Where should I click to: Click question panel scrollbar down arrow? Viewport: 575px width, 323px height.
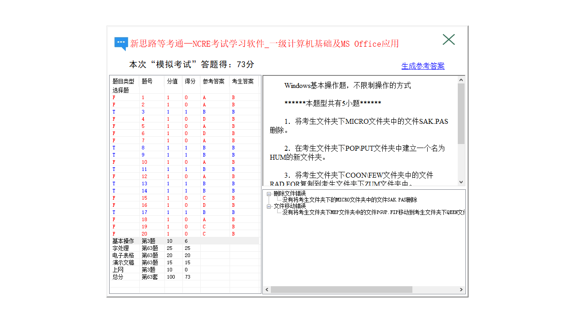(x=461, y=182)
